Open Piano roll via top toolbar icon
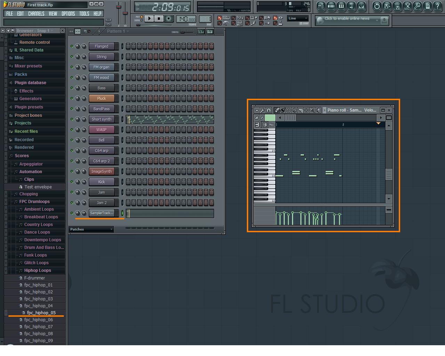The width and height of the screenshot is (445, 356). tap(341, 6)
